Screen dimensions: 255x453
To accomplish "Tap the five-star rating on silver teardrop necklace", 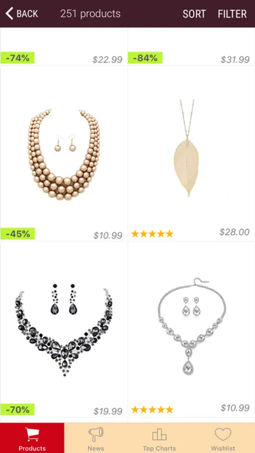I will (152, 409).
